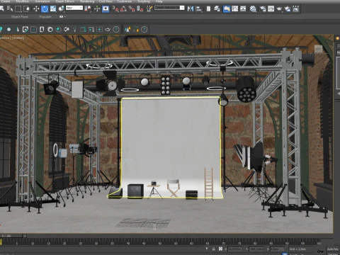The width and height of the screenshot is (340, 255).
Task: Click the Perspective Shaded viewport label
Action: 12,38
